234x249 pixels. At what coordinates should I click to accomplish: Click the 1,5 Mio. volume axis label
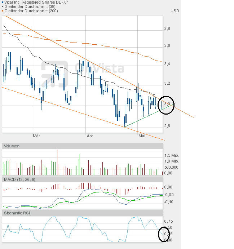pyautogui.click(x=171, y=155)
